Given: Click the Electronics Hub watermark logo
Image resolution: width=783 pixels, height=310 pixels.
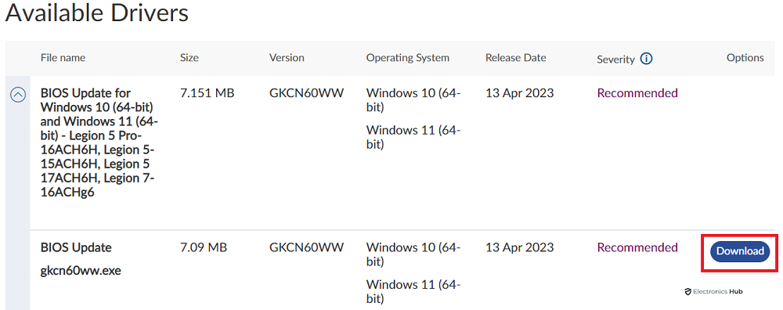Looking at the screenshot, I should tap(713, 291).
